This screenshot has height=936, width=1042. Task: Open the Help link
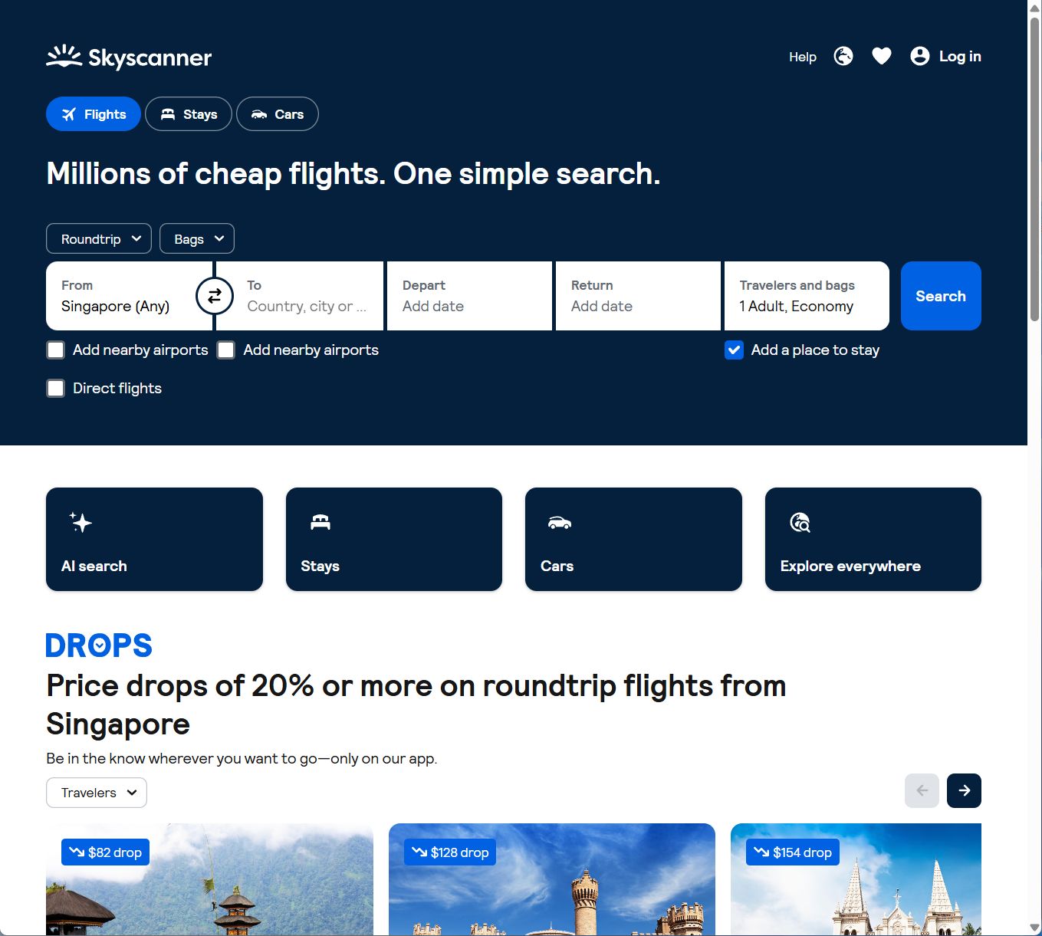click(803, 57)
